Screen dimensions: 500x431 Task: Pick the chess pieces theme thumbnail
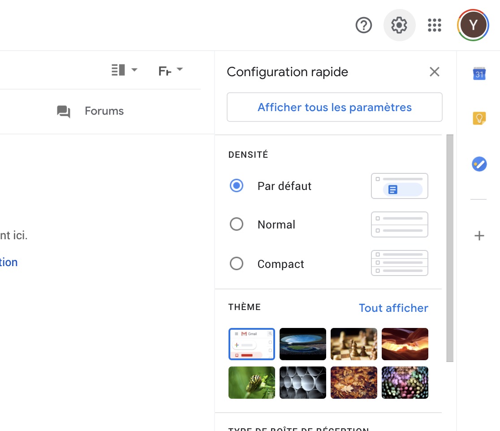353,344
